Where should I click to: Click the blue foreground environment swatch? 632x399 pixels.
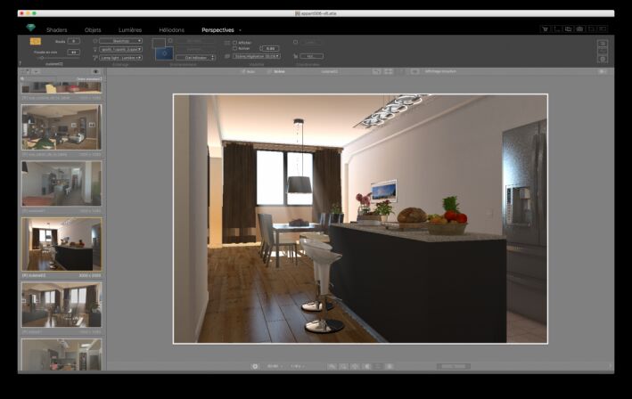[164, 53]
